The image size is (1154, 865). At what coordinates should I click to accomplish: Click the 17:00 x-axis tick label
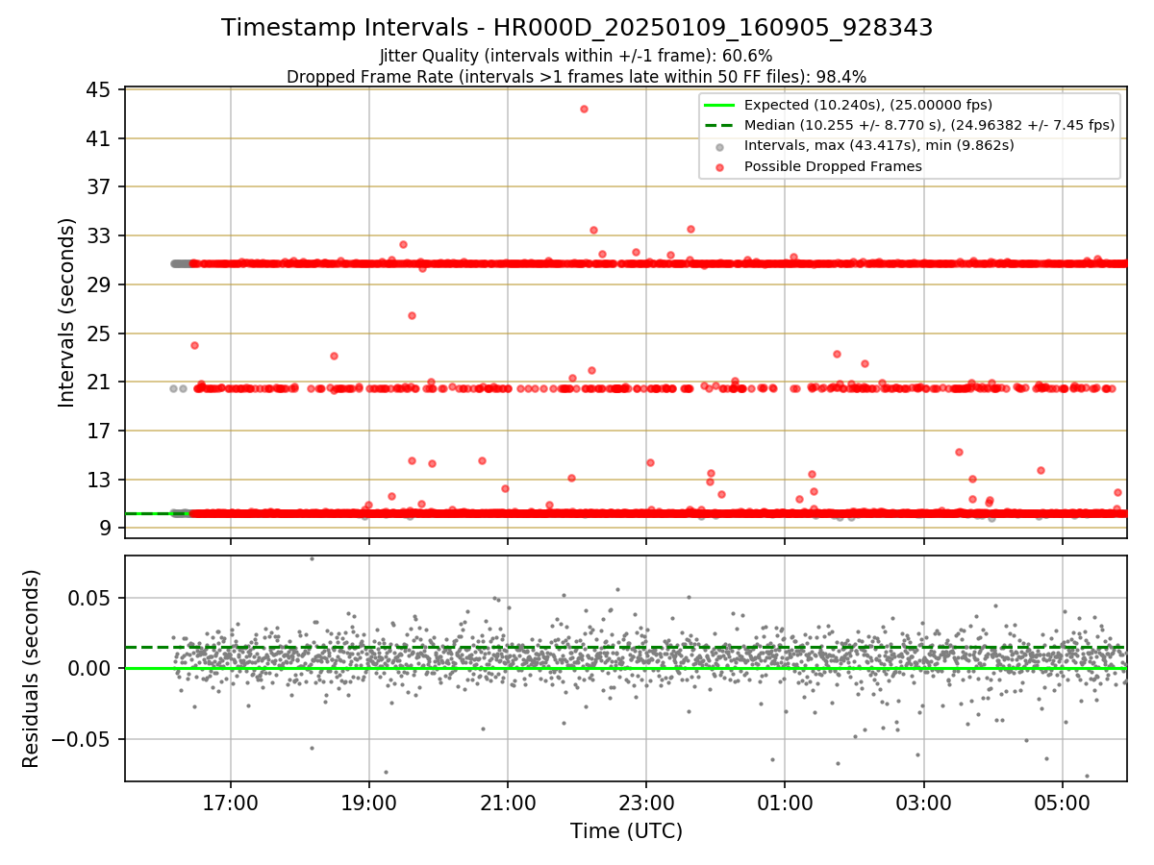[230, 801]
